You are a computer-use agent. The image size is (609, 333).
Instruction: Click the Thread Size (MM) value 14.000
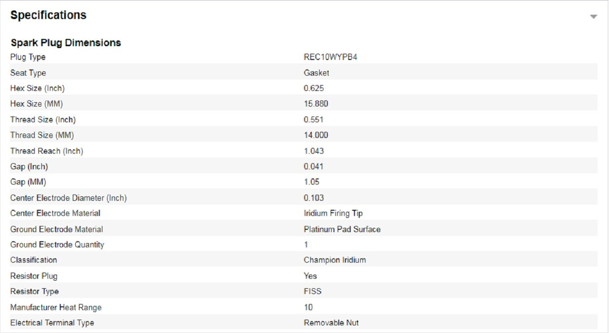pos(316,135)
